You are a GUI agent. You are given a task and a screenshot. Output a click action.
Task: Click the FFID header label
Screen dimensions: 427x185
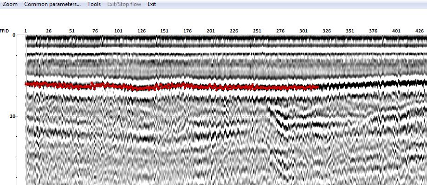(4, 31)
